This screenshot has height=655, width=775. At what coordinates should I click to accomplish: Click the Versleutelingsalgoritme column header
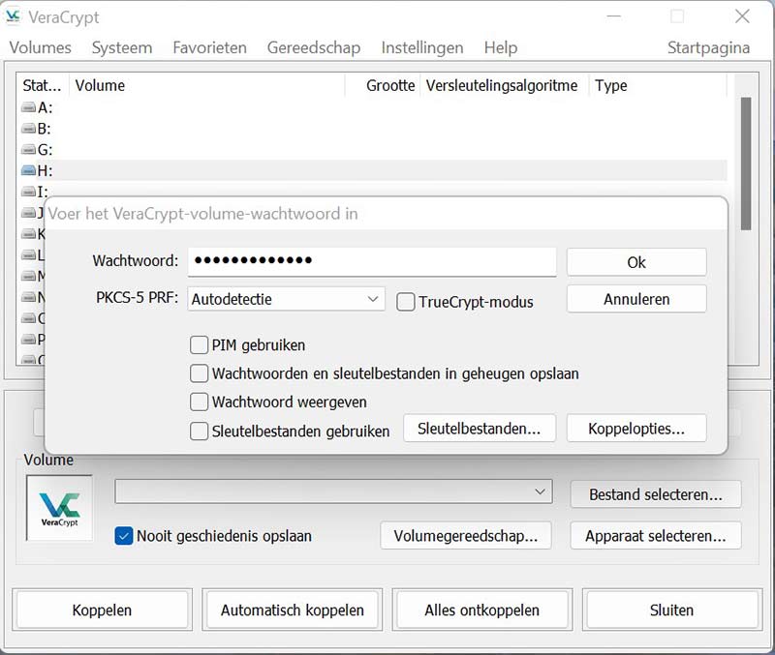505,85
